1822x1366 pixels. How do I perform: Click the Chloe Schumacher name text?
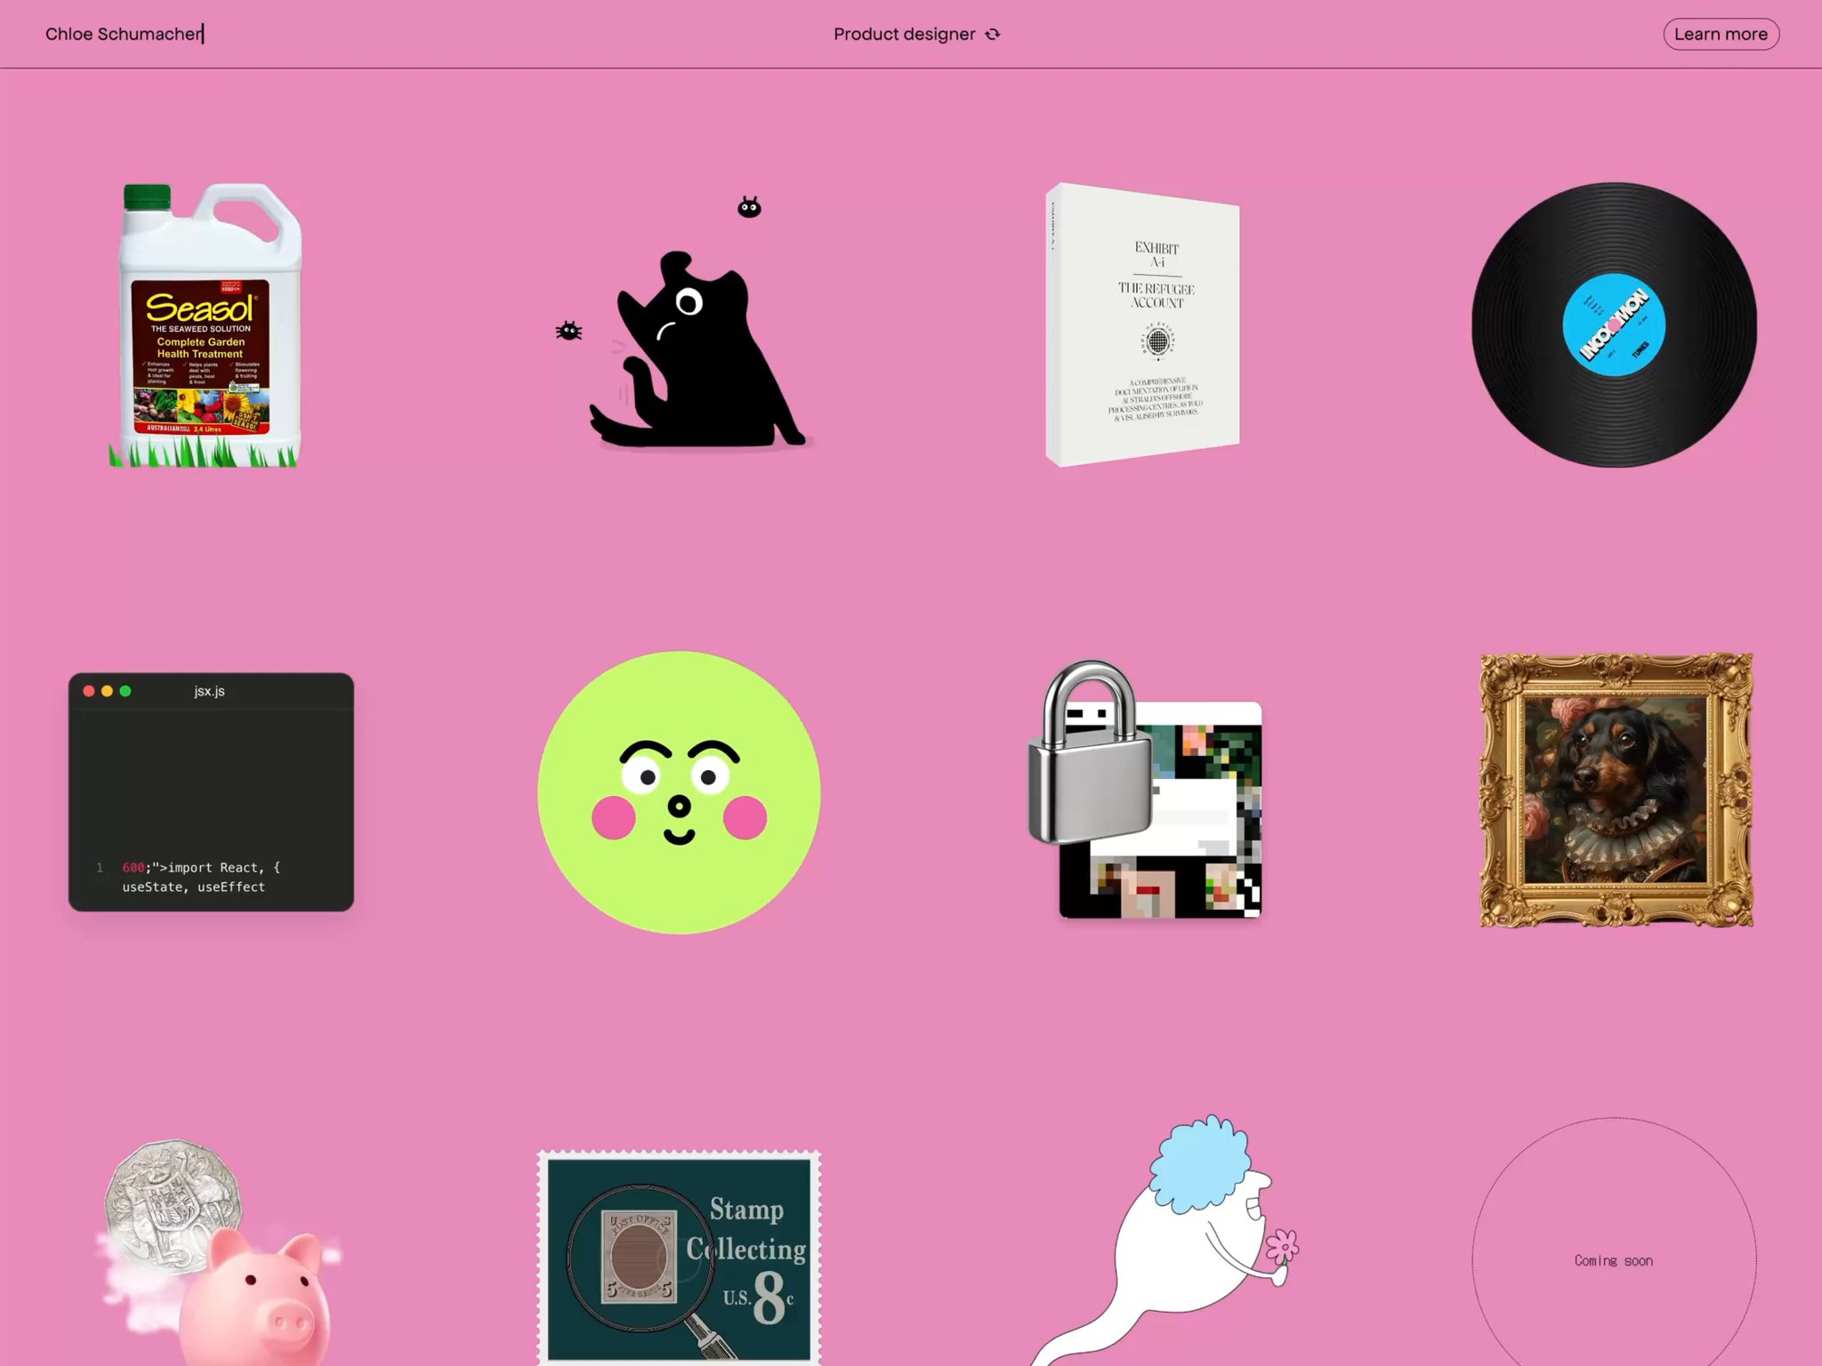[x=124, y=34]
